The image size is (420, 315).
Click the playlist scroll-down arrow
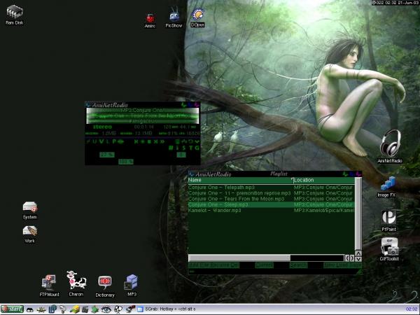(x=358, y=259)
